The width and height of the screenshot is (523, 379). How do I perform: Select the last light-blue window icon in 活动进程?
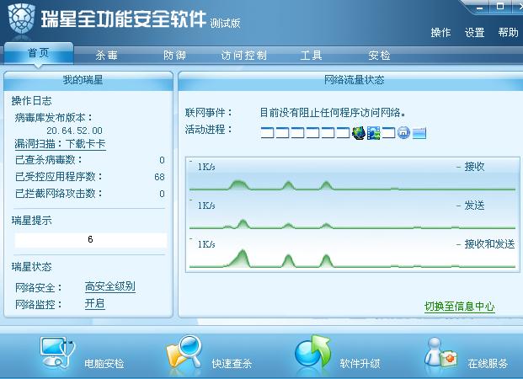pos(419,133)
